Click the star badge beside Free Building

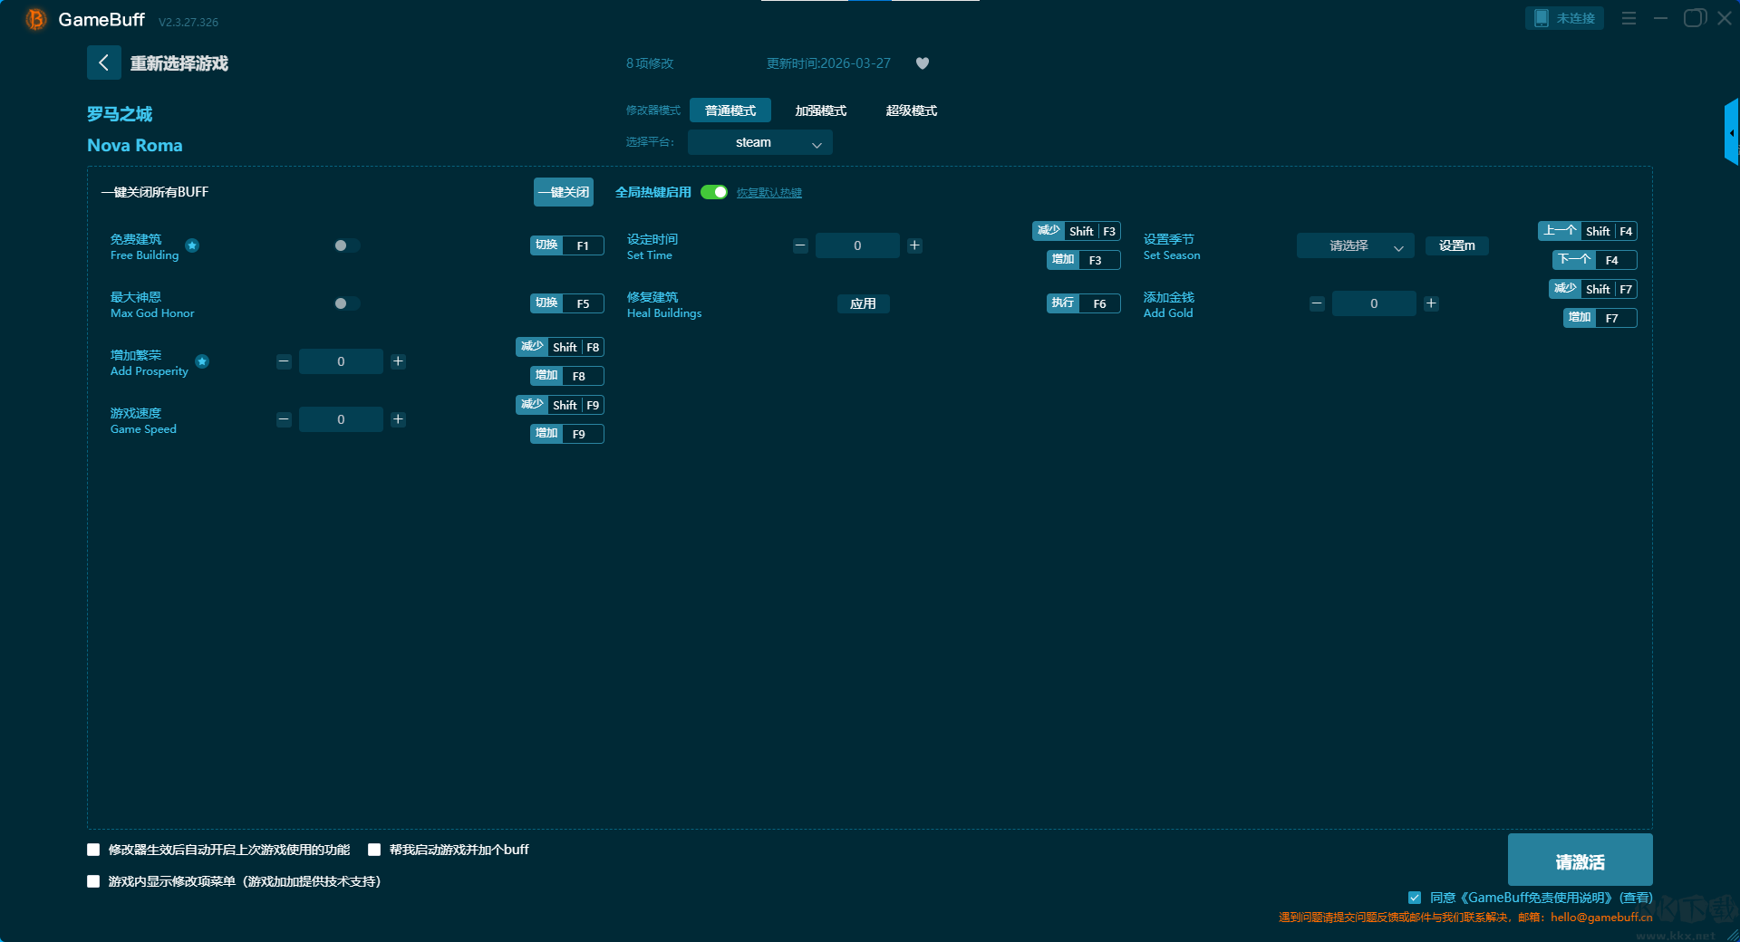192,245
